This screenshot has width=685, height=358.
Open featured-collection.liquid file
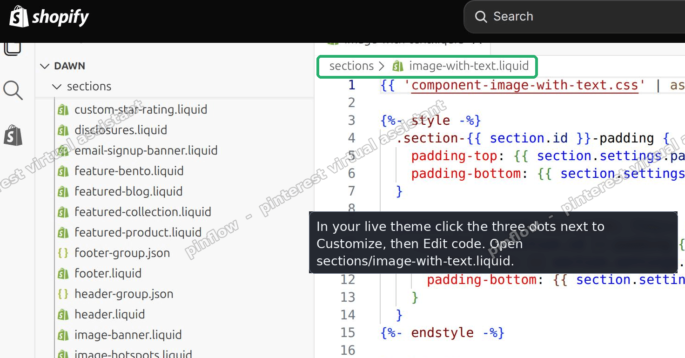pyautogui.click(x=142, y=212)
